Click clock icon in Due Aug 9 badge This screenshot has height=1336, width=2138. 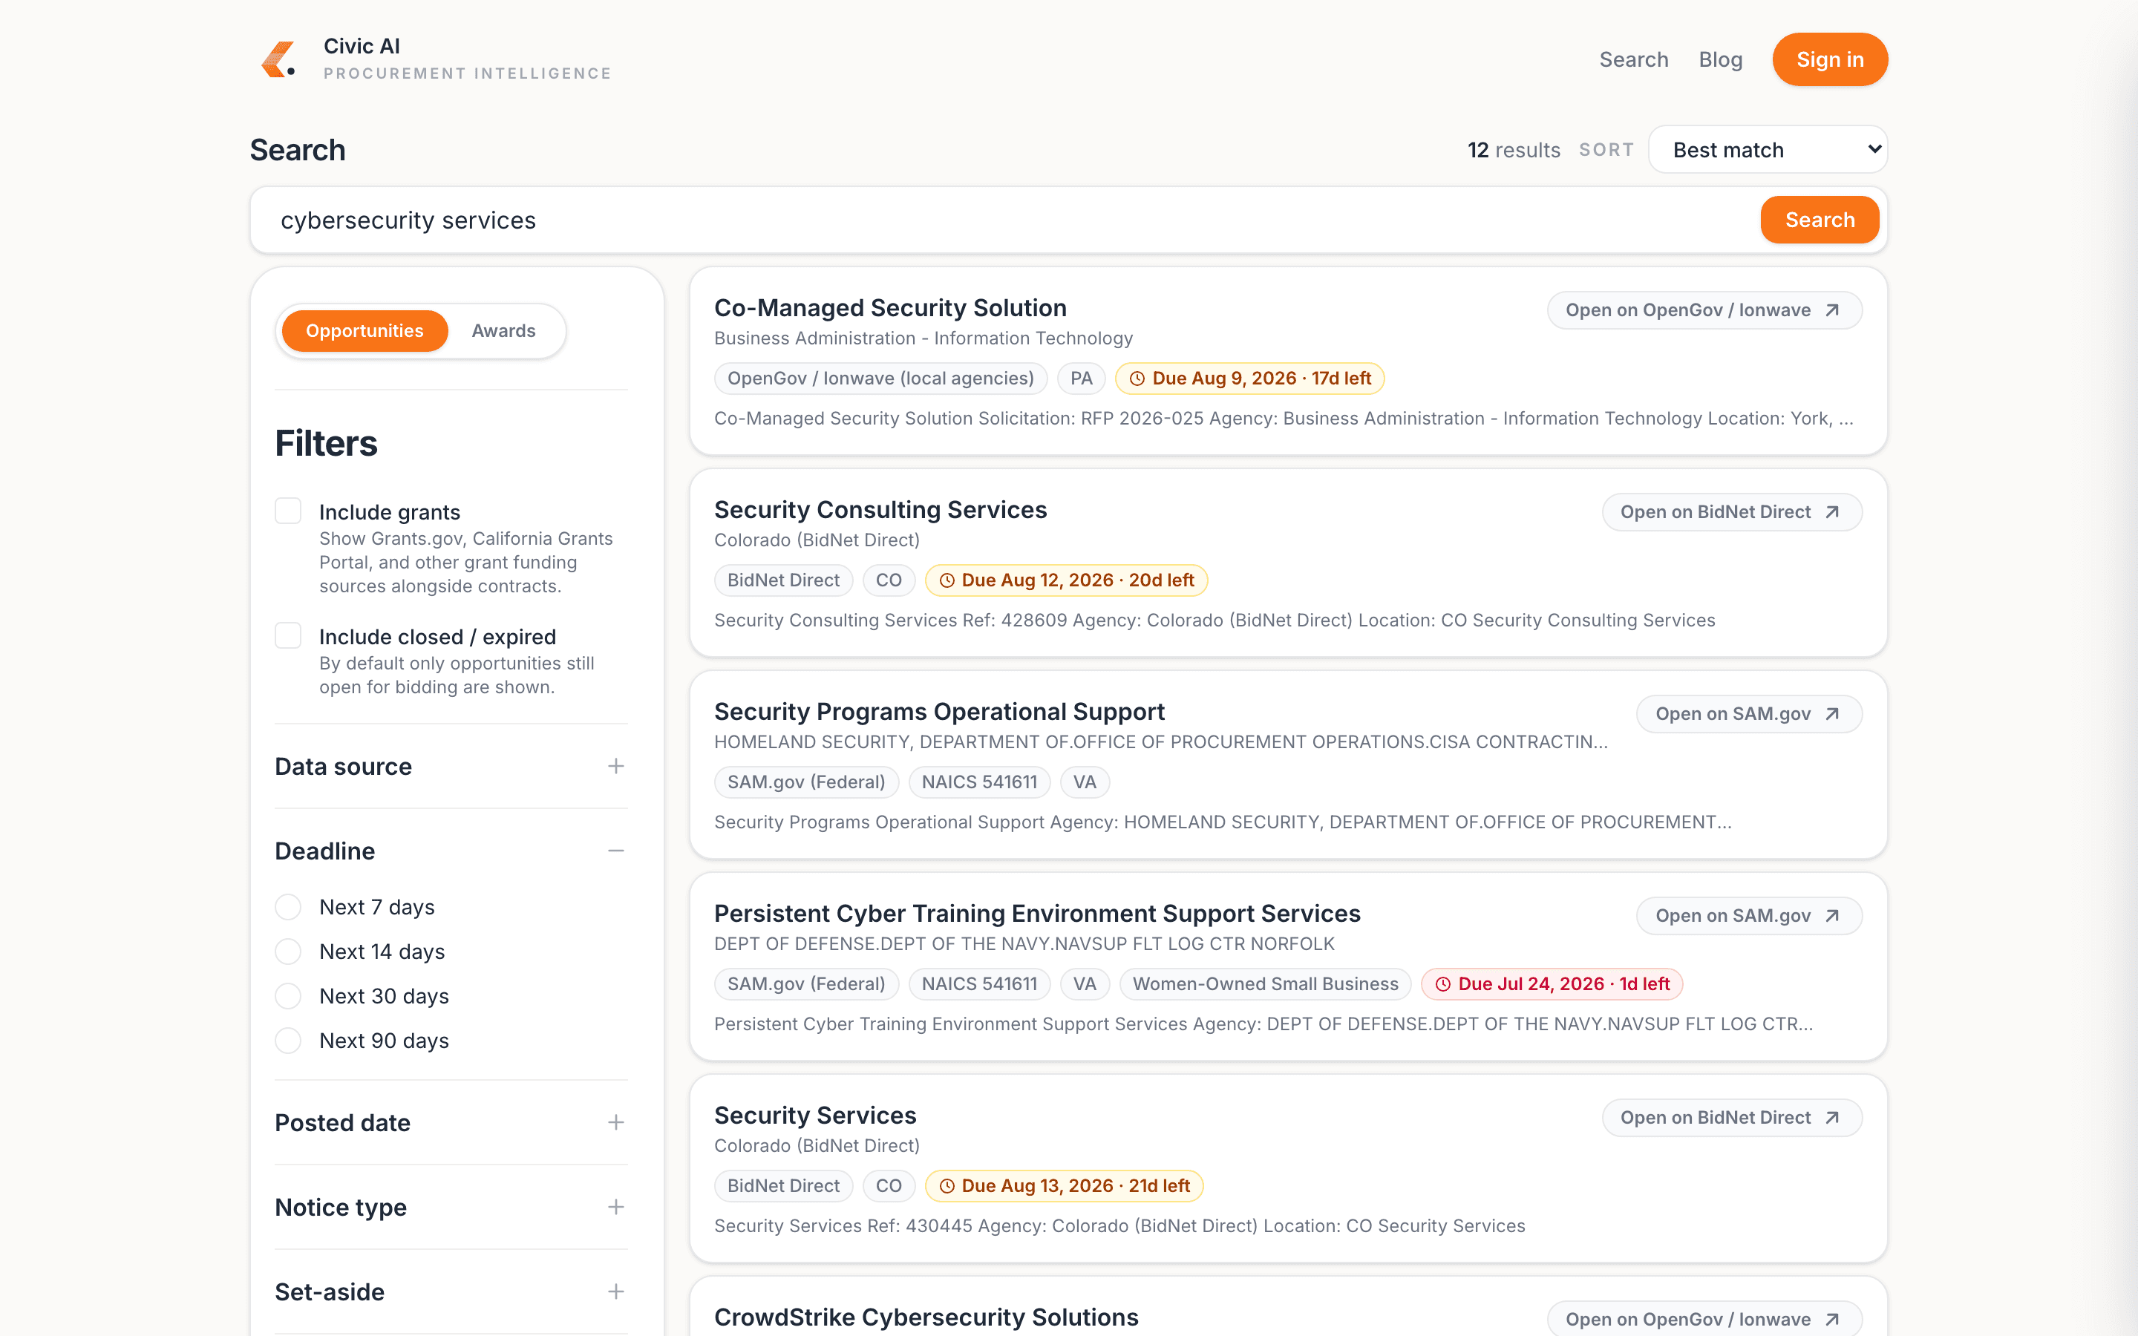coord(1137,379)
